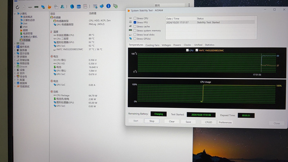Screen dimensions: 288x162
Task: Enable the Stress system memory checkbox
Action: [135, 31]
